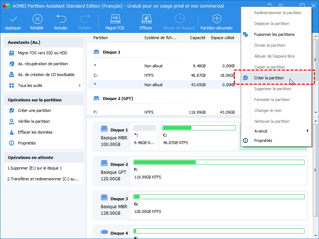Viewport: 319px width, 239px height.
Task: Select the 43.65GB Non alloué row
Action: (x=163, y=84)
